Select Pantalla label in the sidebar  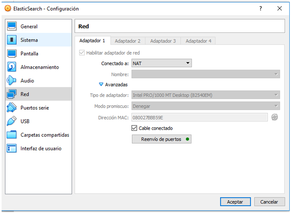click(x=29, y=54)
